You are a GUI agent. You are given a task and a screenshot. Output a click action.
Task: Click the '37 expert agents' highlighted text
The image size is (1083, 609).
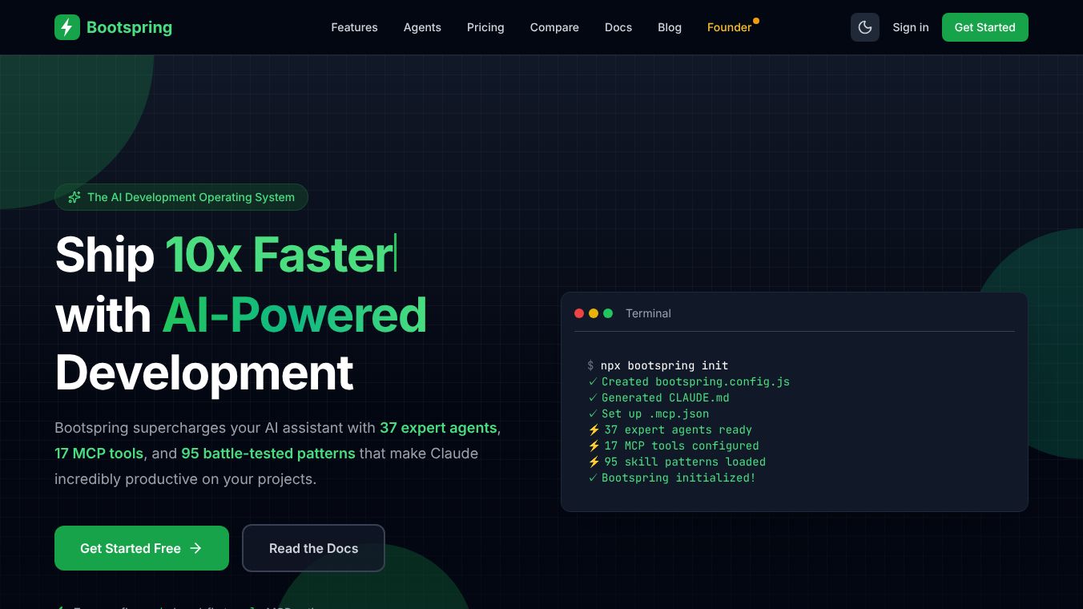click(438, 428)
